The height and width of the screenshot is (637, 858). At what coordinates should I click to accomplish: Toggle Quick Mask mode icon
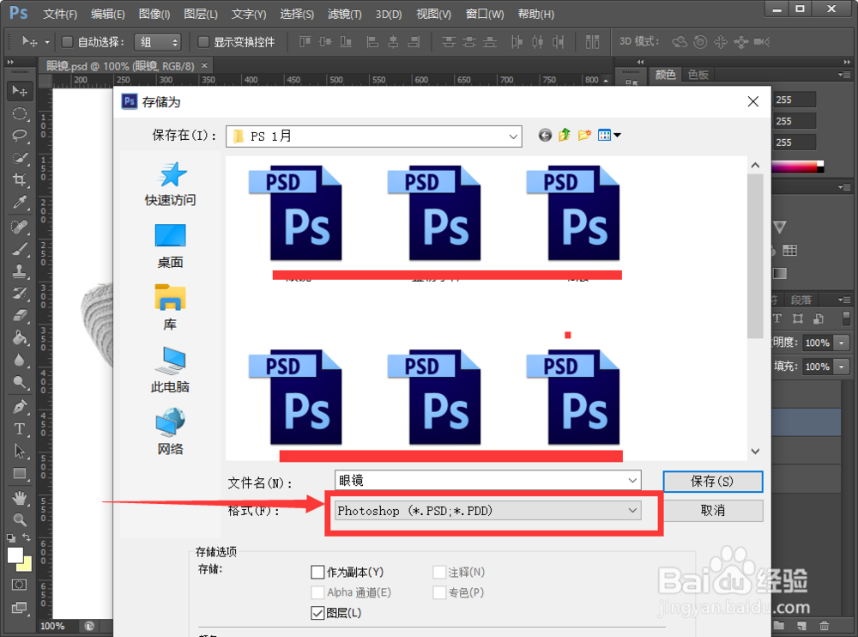coord(20,585)
